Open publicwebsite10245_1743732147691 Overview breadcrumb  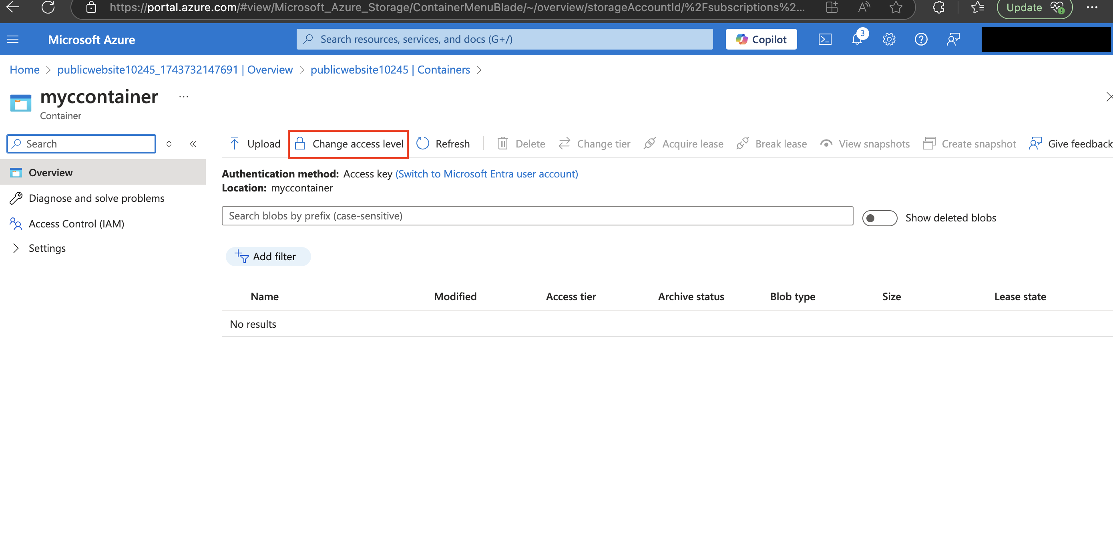tap(175, 70)
